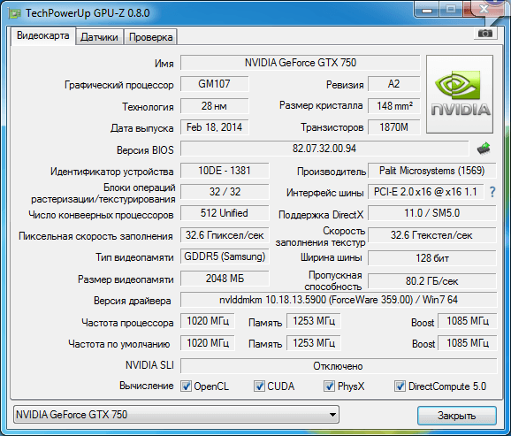Click 1085 МГц Boost in Частота процессора row
Viewport: 511px width, 436px height.
(x=468, y=321)
